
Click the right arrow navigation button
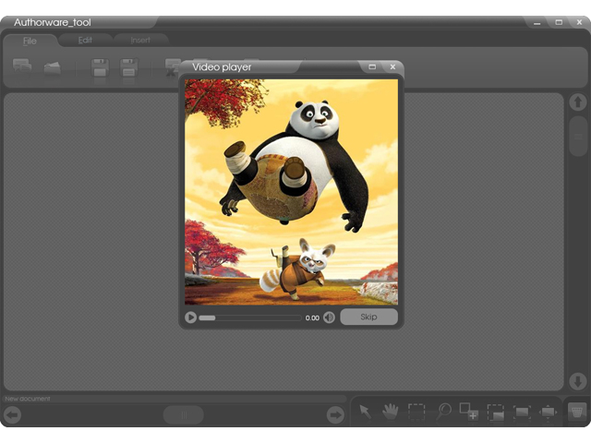[x=335, y=415]
